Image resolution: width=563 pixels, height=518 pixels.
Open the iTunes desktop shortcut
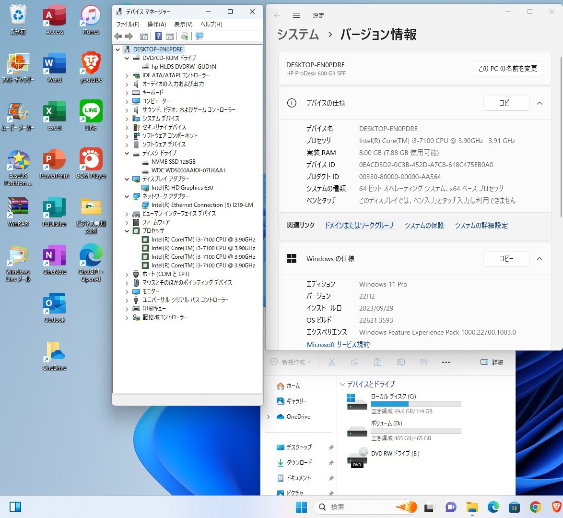[x=91, y=19]
